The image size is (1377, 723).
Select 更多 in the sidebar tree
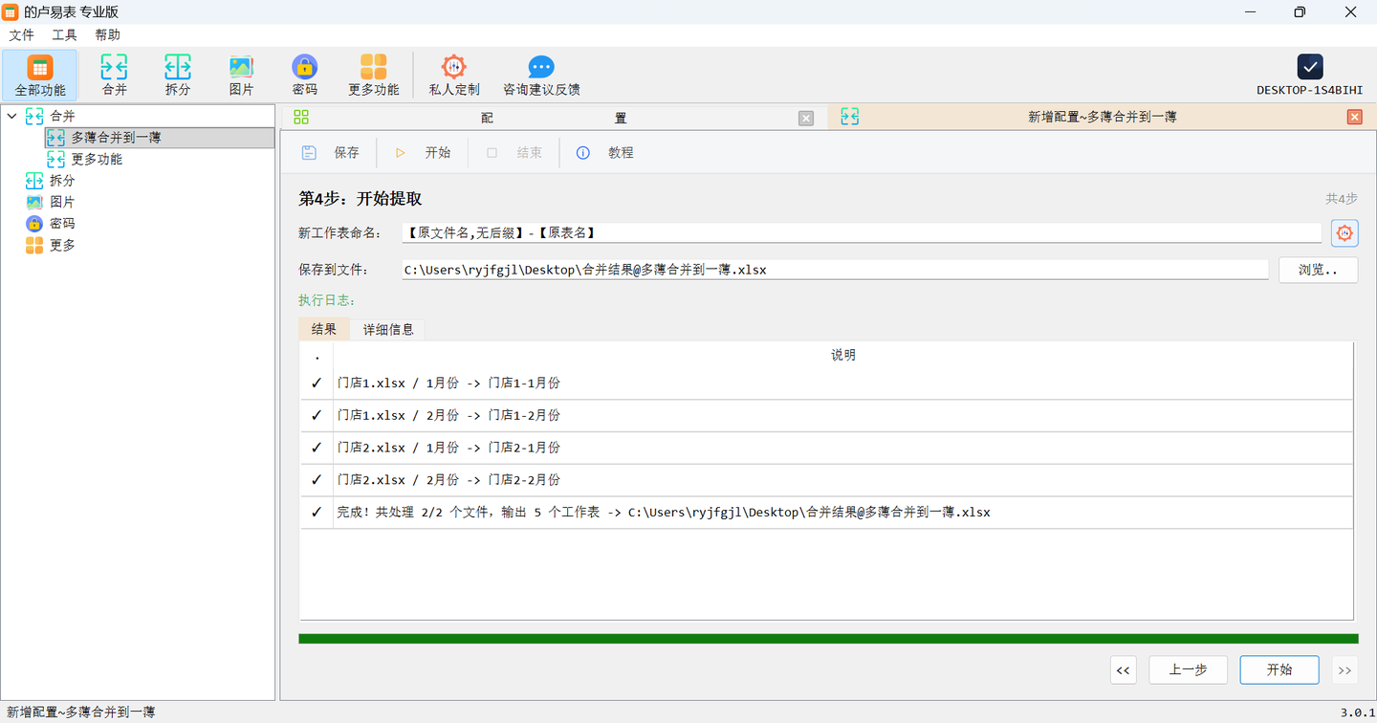tap(62, 245)
